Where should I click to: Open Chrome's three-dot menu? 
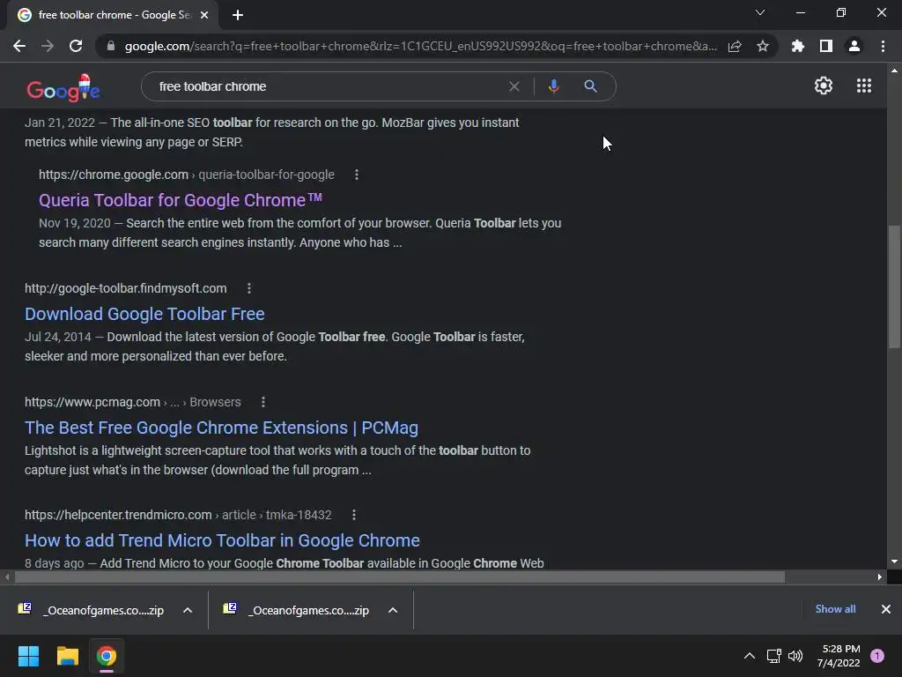(x=883, y=46)
